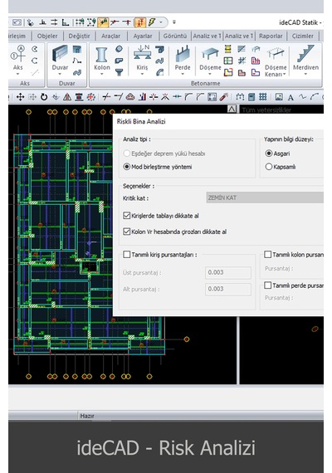Insert image with the picture icon

click(279, 97)
